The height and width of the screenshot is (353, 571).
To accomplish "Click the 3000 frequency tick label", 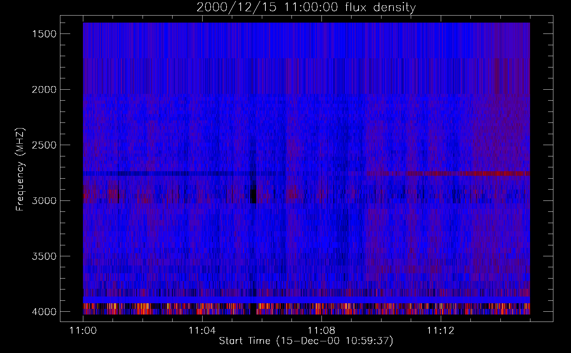I will pyautogui.click(x=44, y=201).
